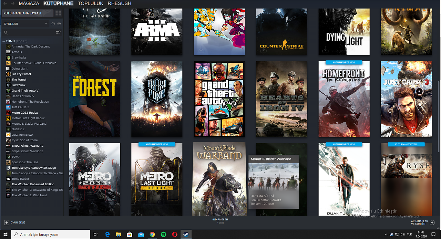Open the Metro 2033 Redux cover
The height and width of the screenshot is (239, 441).
click(95, 179)
